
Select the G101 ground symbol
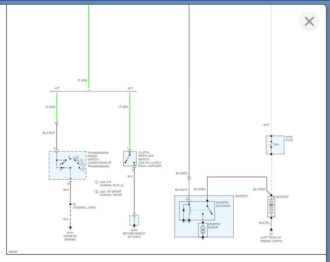(x=70, y=228)
